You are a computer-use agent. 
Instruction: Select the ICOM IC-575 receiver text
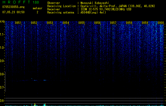point(106,9)
